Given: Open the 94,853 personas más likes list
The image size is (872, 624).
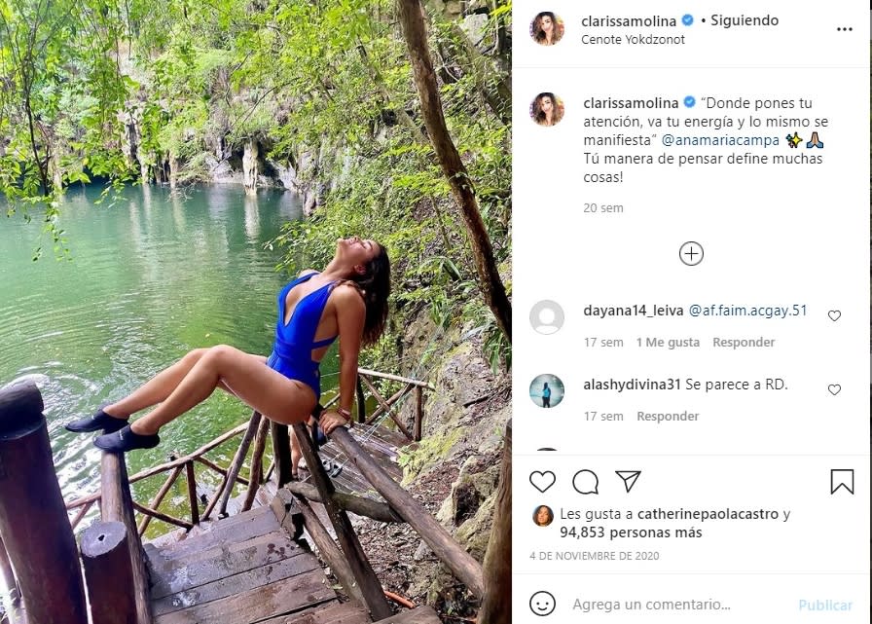Looking at the screenshot, I should point(631,532).
